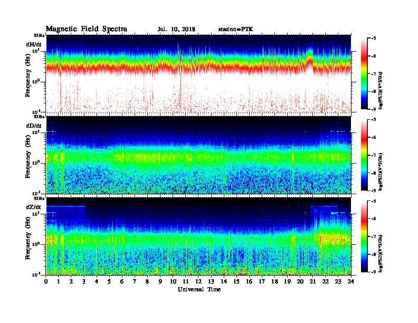
Task: Click hour tick label "9" on time axis
Action: point(160,281)
